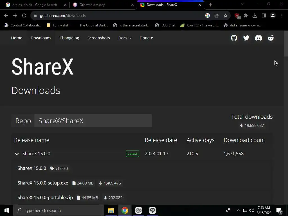288x216 pixels.
Task: Close the 'Downloads - ShareX' tab
Action: (200, 5)
